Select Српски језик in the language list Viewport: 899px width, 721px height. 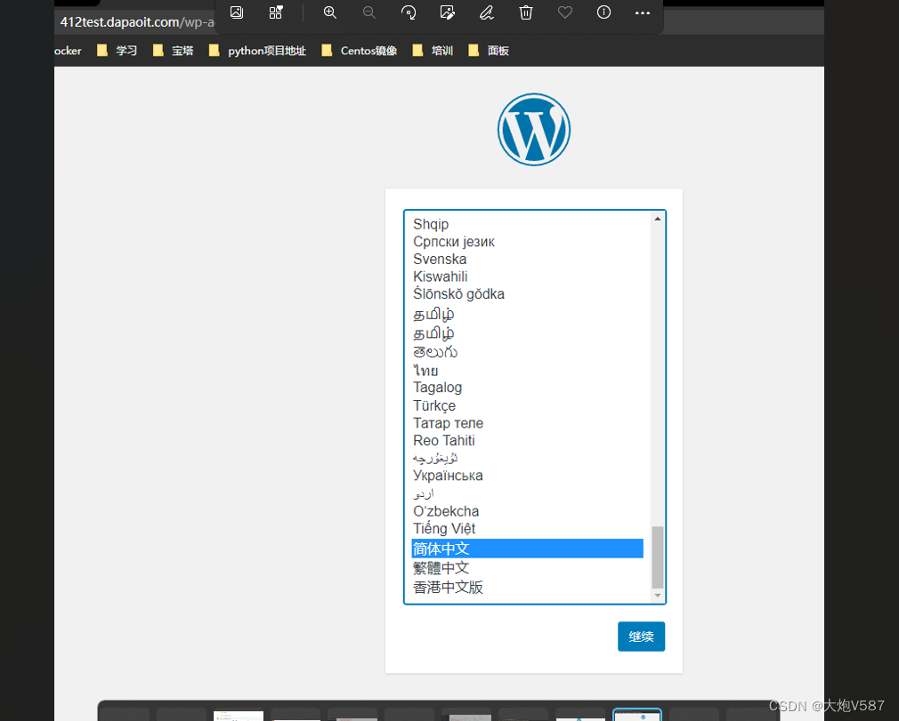coord(528,242)
